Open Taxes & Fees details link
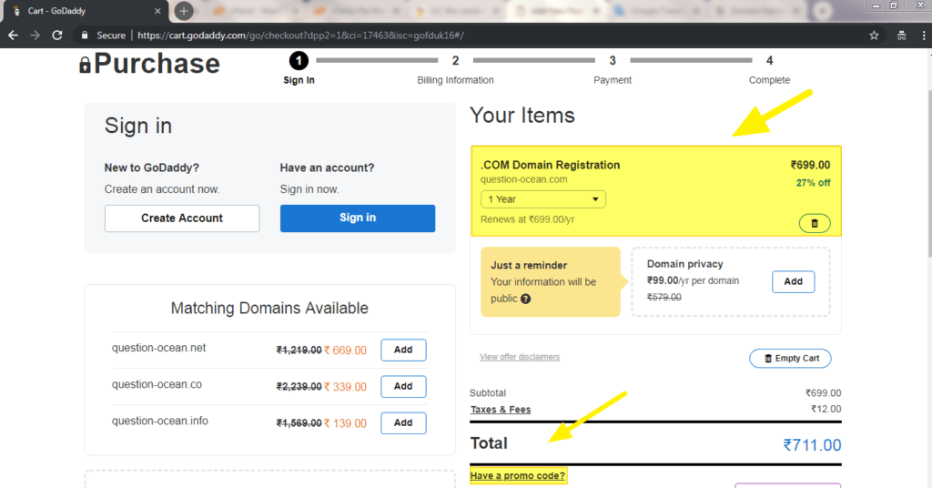 (501, 410)
